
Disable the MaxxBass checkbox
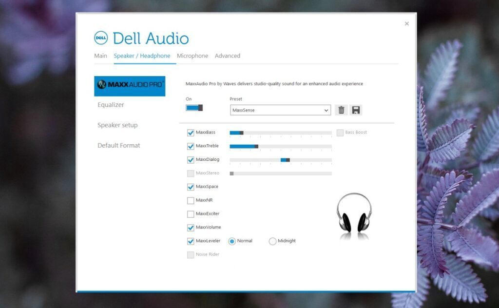(190, 132)
